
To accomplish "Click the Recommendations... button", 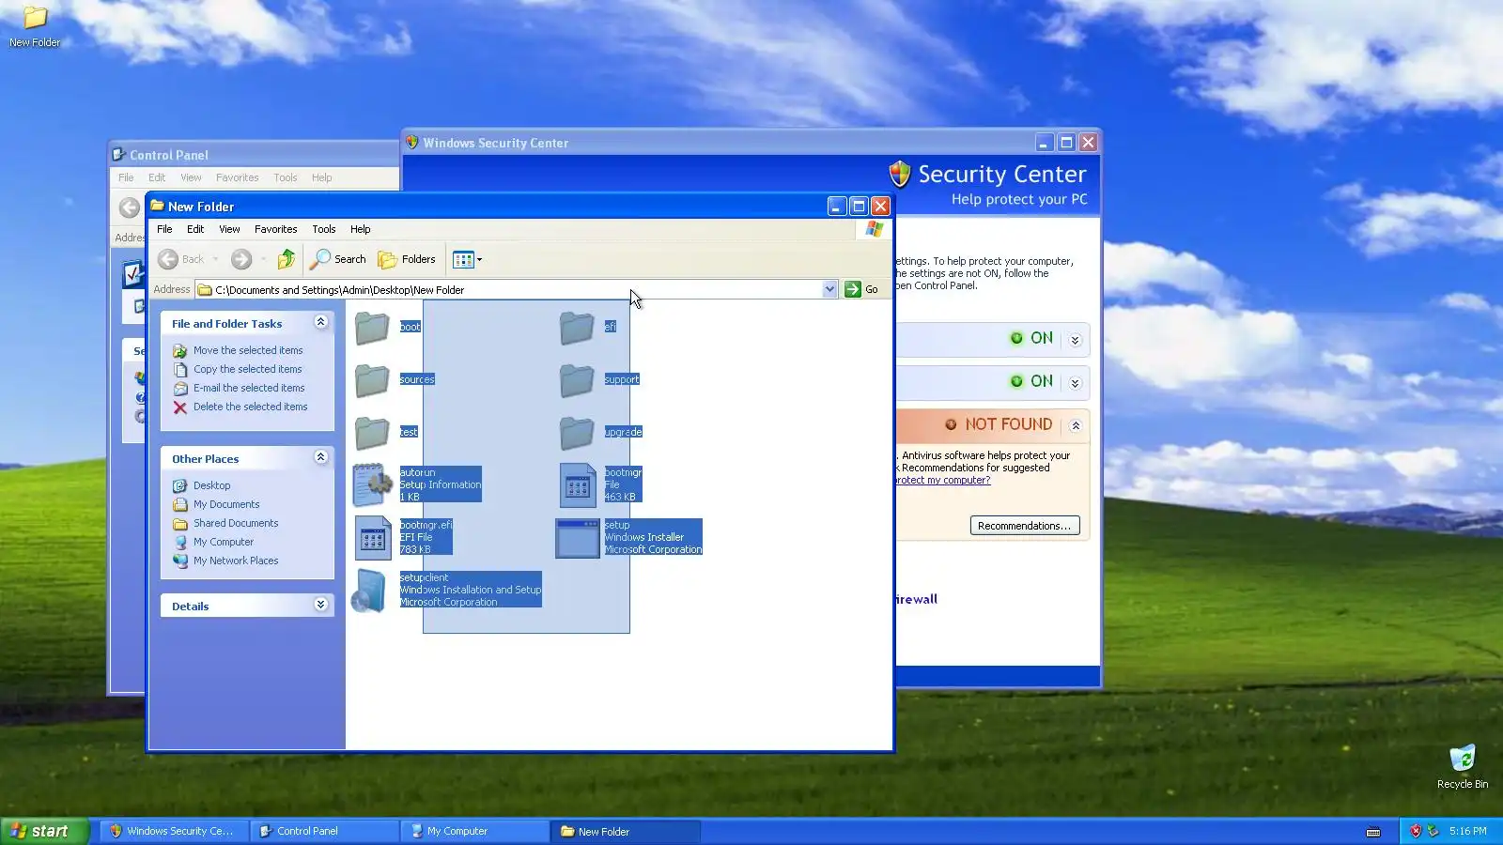I will (1025, 526).
